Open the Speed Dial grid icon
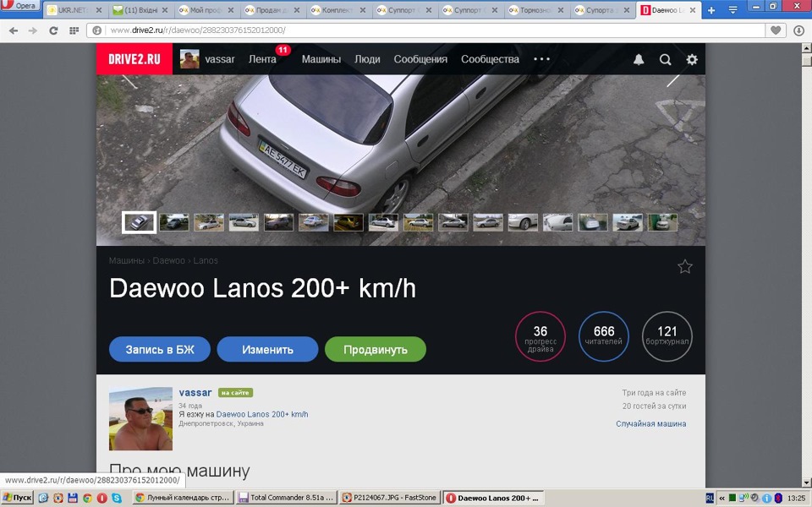Image resolution: width=812 pixels, height=507 pixels. point(74,30)
